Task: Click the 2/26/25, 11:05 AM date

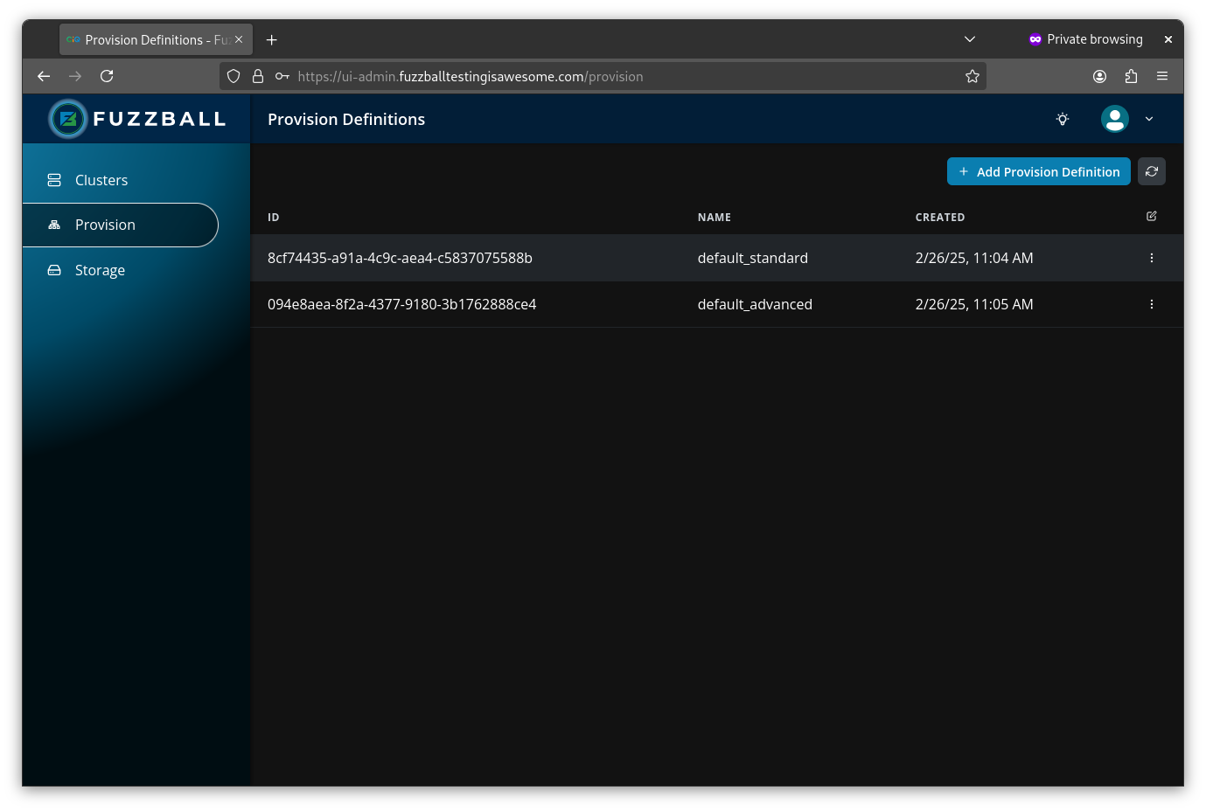Action: pyautogui.click(x=974, y=304)
